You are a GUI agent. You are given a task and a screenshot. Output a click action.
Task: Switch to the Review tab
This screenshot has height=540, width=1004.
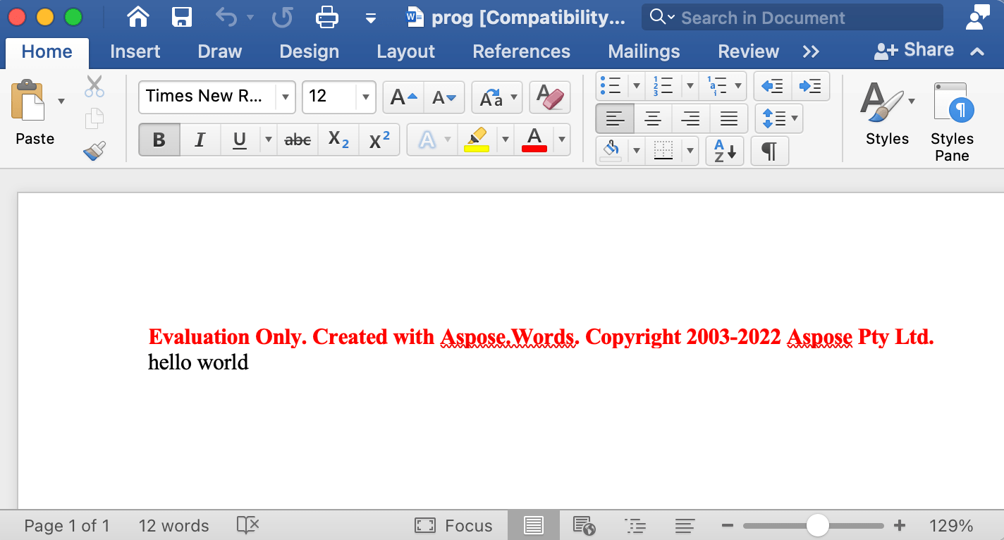click(748, 51)
